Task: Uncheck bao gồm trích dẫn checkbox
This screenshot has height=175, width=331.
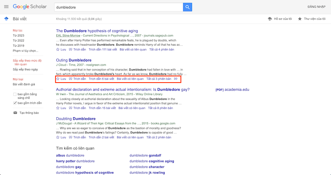Action: coord(15,103)
